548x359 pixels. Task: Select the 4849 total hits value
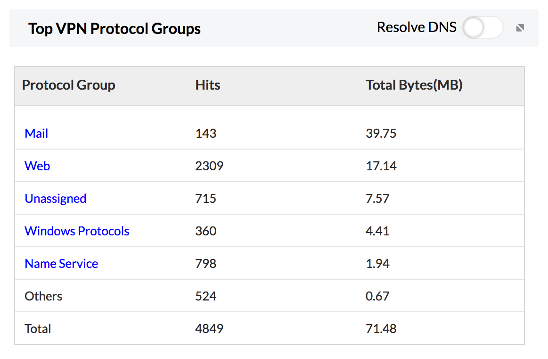click(209, 329)
